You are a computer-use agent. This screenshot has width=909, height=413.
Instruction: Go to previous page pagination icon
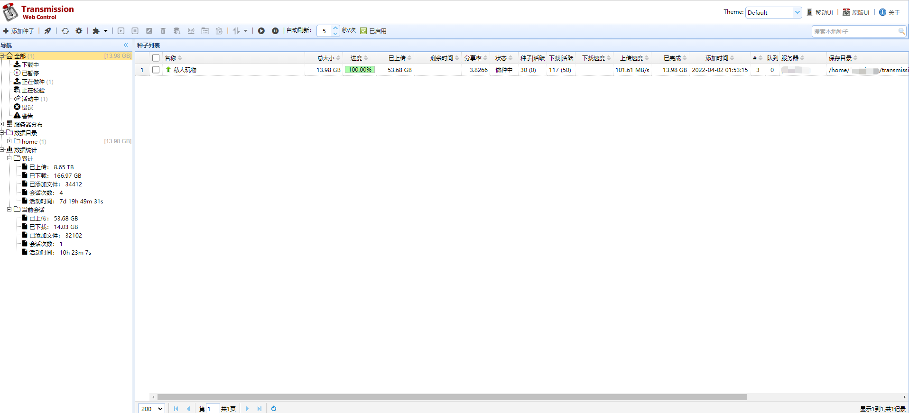point(188,409)
